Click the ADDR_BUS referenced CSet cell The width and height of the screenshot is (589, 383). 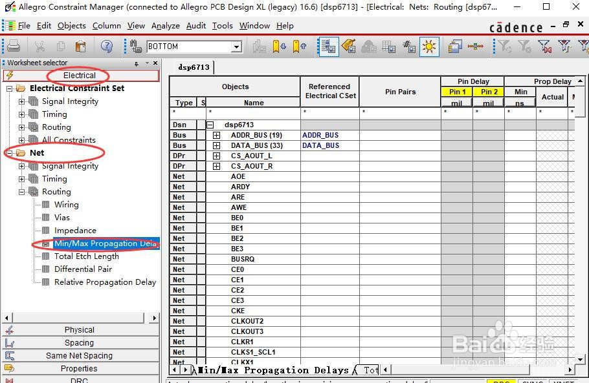click(330, 135)
